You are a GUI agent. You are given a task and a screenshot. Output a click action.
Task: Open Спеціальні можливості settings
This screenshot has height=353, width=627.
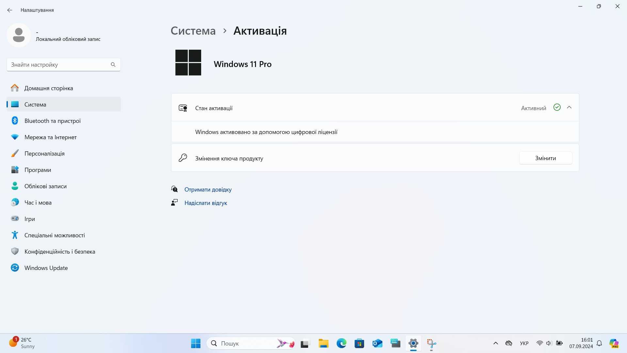pyautogui.click(x=64, y=235)
